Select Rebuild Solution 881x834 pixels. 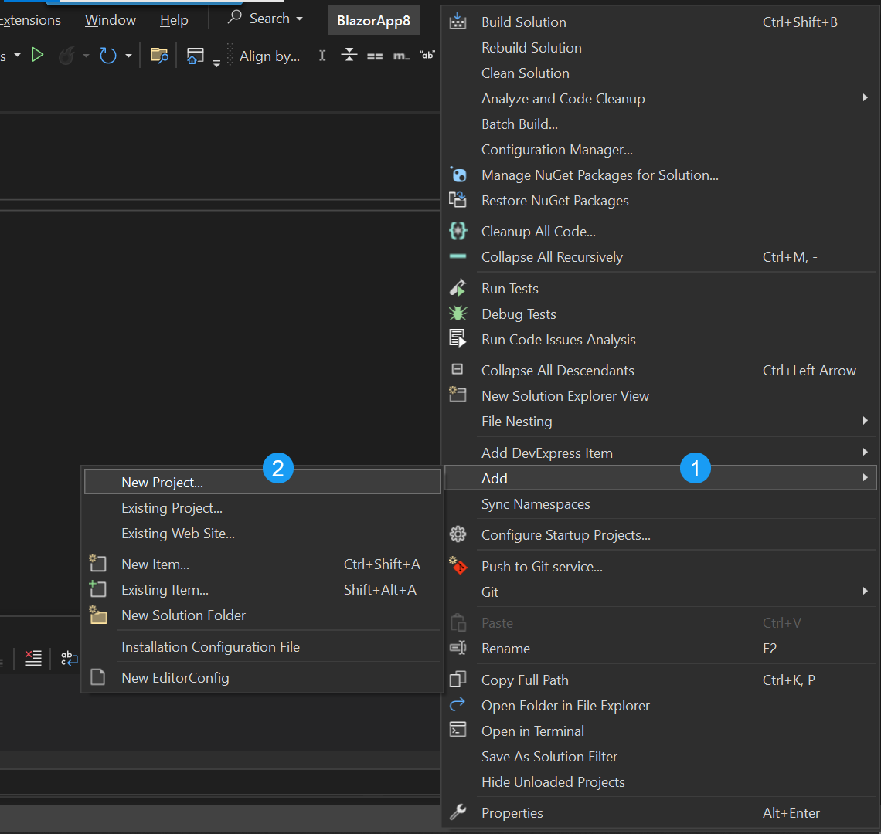click(x=660, y=48)
